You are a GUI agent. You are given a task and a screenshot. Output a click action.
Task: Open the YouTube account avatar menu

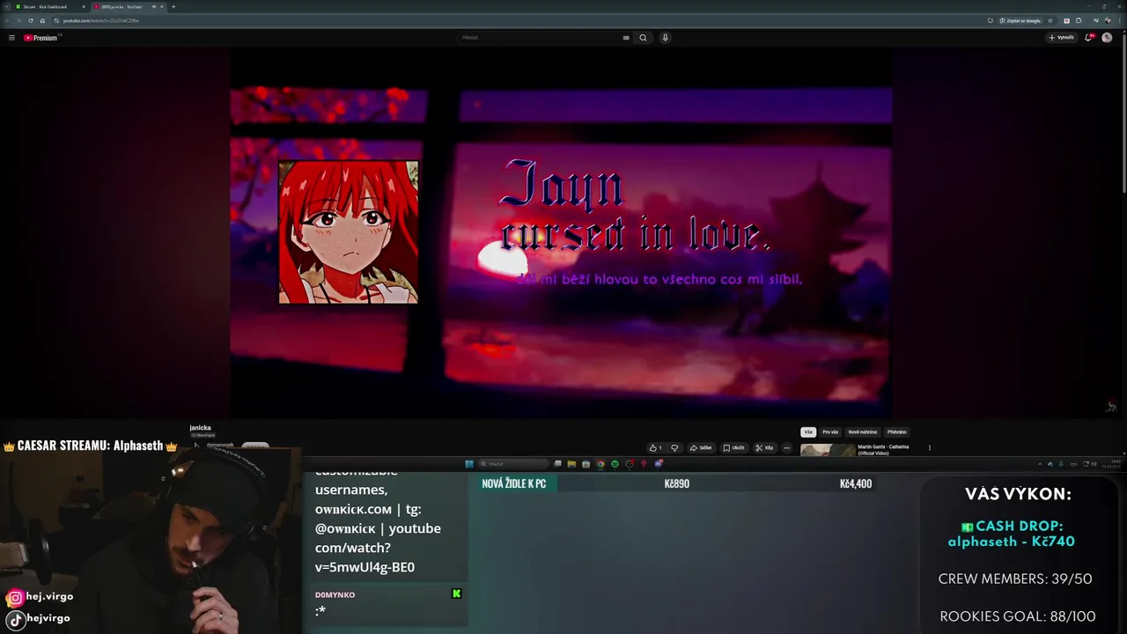1107,38
